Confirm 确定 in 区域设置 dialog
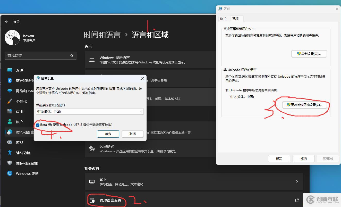Viewport: 341px width, 207px height. (108, 134)
